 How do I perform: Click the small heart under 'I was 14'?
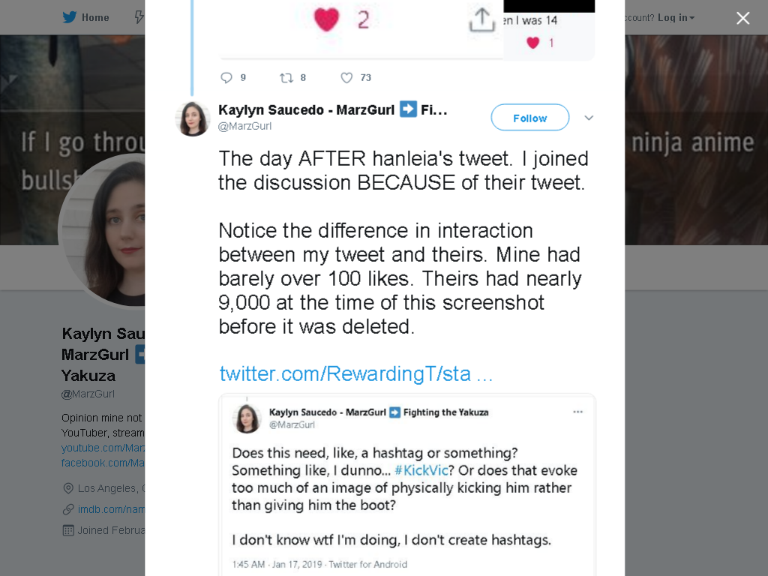533,43
